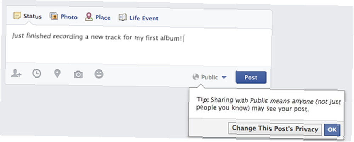Click the Photo tab's picture icon
Viewport: 354px width, 142px height.
click(x=54, y=17)
